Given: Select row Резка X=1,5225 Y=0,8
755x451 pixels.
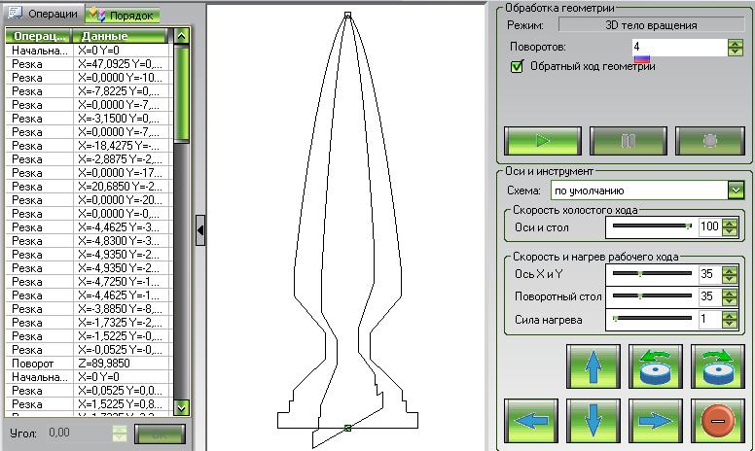Looking at the screenshot, I should pyautogui.click(x=89, y=404).
